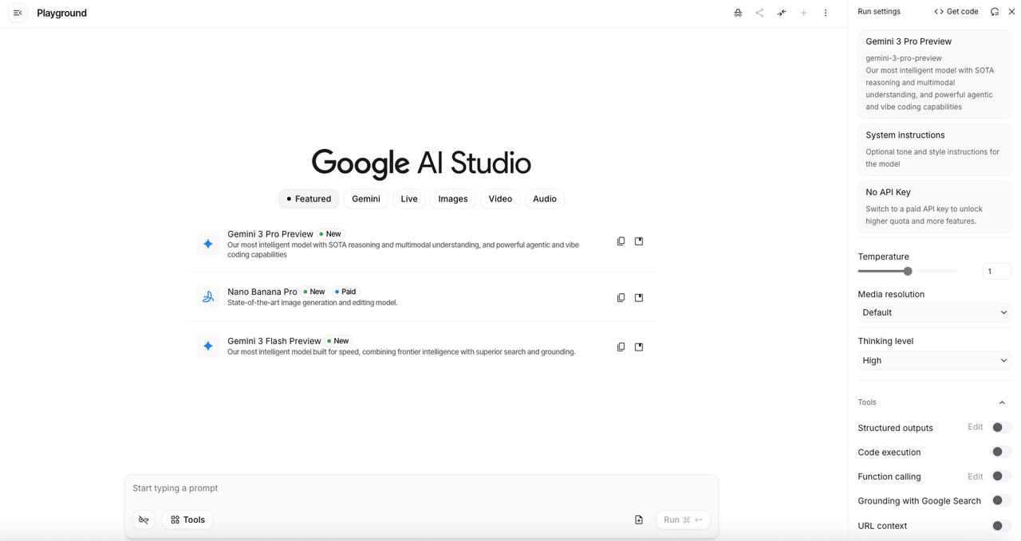
Task: Open the three-dot more options menu
Action: click(x=826, y=13)
